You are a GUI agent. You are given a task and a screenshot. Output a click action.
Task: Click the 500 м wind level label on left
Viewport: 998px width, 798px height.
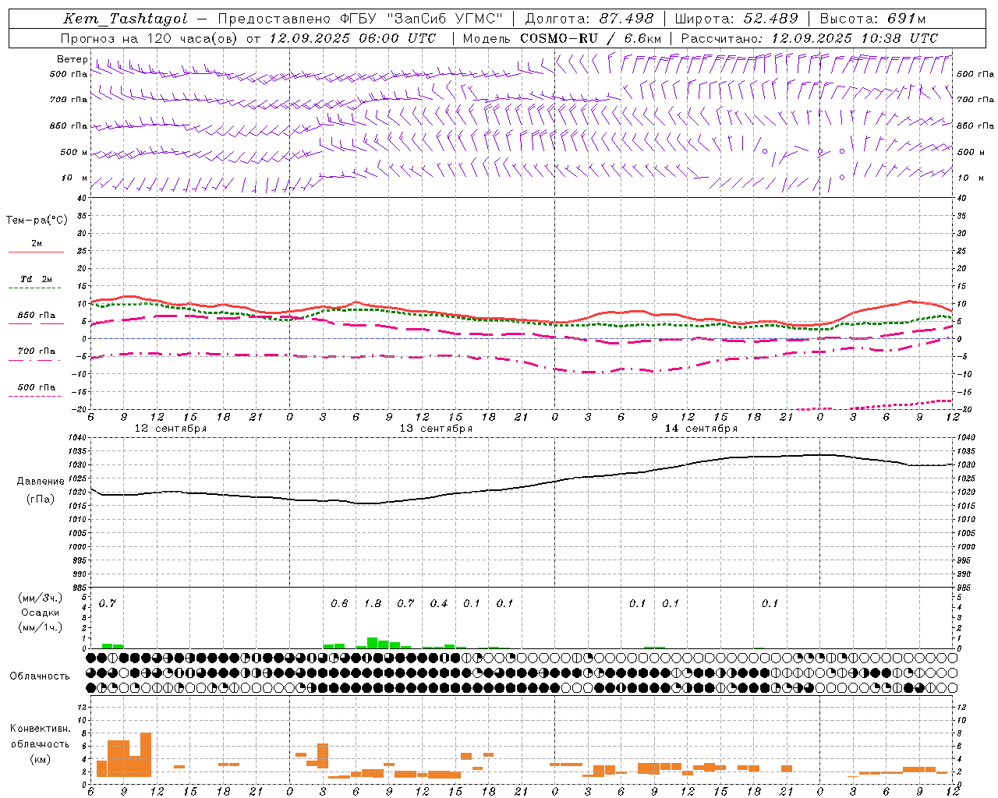74,152
